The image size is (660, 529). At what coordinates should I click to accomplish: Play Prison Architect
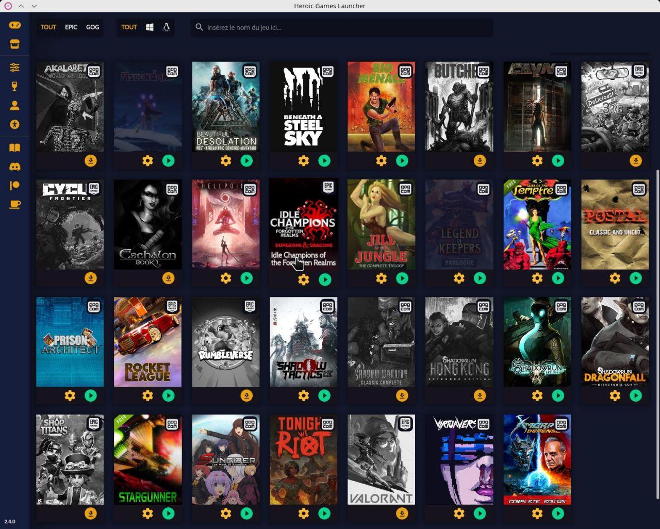coord(91,396)
